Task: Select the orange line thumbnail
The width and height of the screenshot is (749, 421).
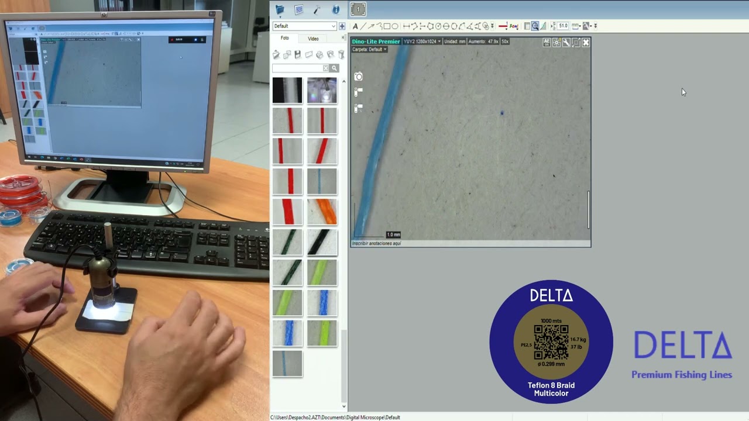Action: [x=322, y=211]
